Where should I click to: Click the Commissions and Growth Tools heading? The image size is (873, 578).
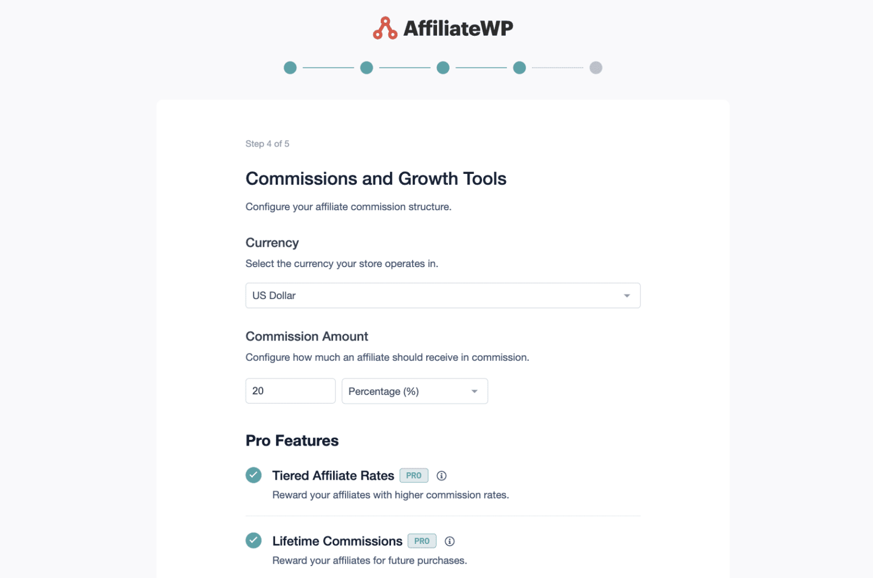click(x=376, y=178)
